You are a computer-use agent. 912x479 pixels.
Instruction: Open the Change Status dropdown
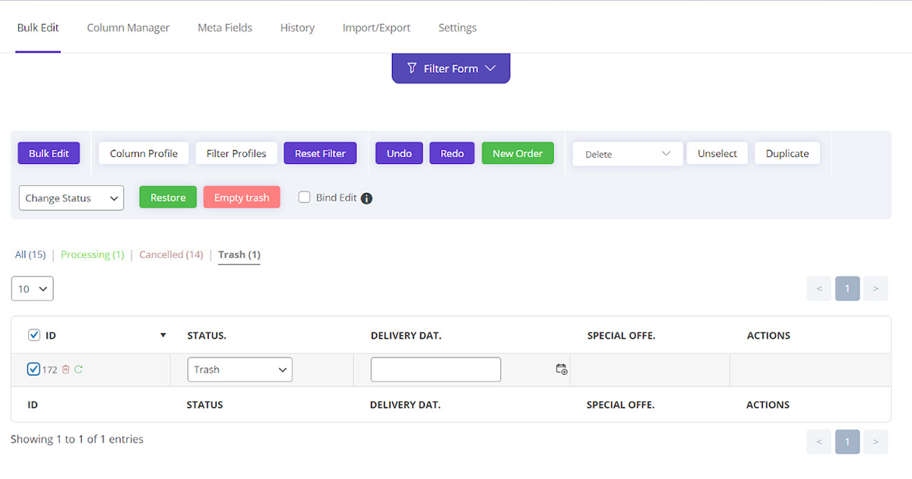click(x=71, y=198)
